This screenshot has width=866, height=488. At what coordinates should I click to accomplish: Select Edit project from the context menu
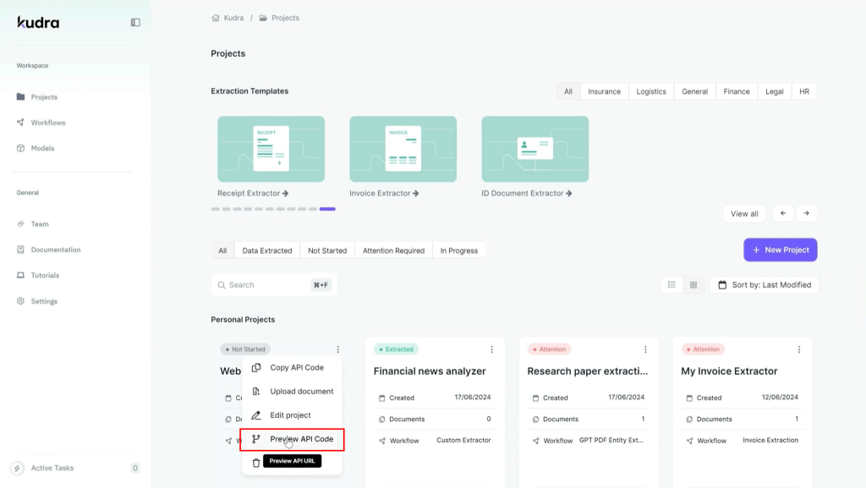click(x=290, y=415)
